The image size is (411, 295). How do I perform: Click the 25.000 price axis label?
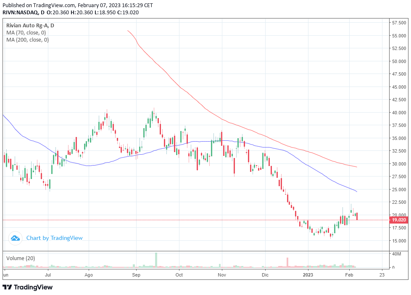tap(399, 190)
